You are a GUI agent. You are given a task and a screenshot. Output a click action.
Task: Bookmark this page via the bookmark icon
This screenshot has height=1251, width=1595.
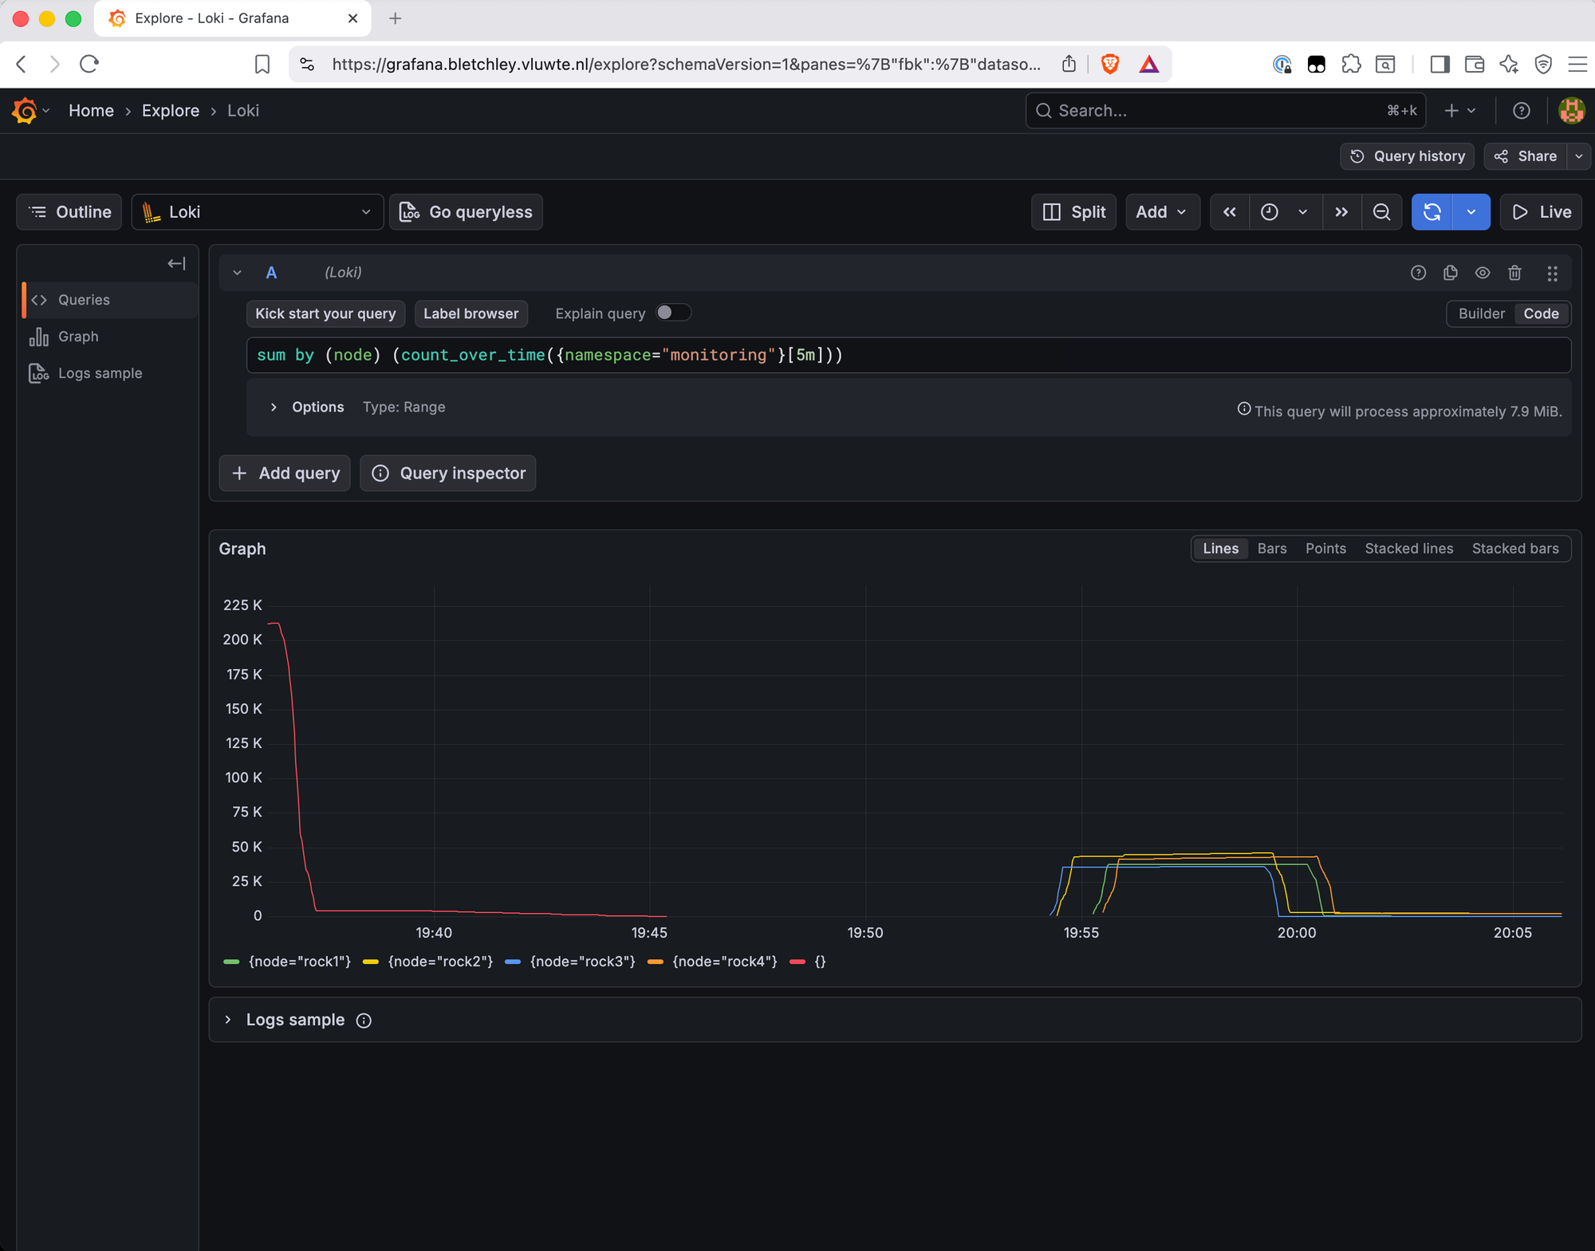tap(262, 65)
